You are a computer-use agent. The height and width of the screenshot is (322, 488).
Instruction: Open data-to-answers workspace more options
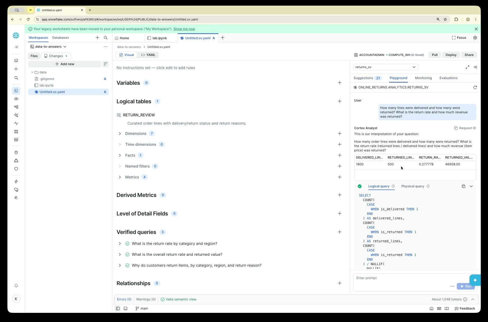point(106,47)
